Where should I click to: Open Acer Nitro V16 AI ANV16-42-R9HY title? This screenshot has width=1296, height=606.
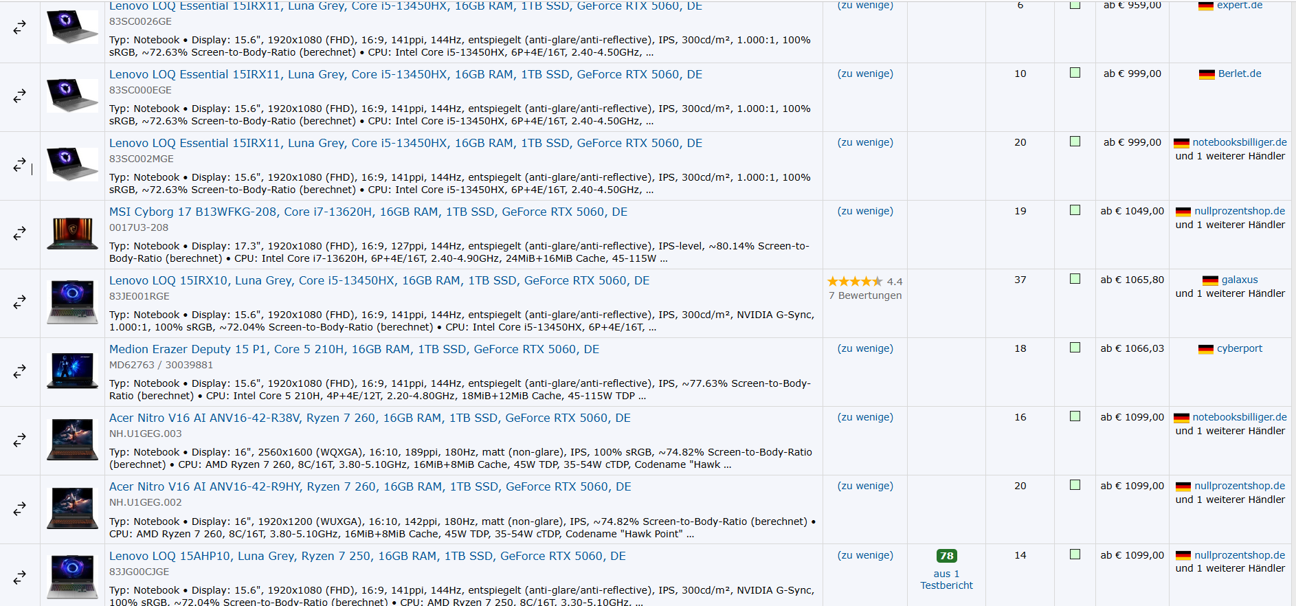point(370,486)
